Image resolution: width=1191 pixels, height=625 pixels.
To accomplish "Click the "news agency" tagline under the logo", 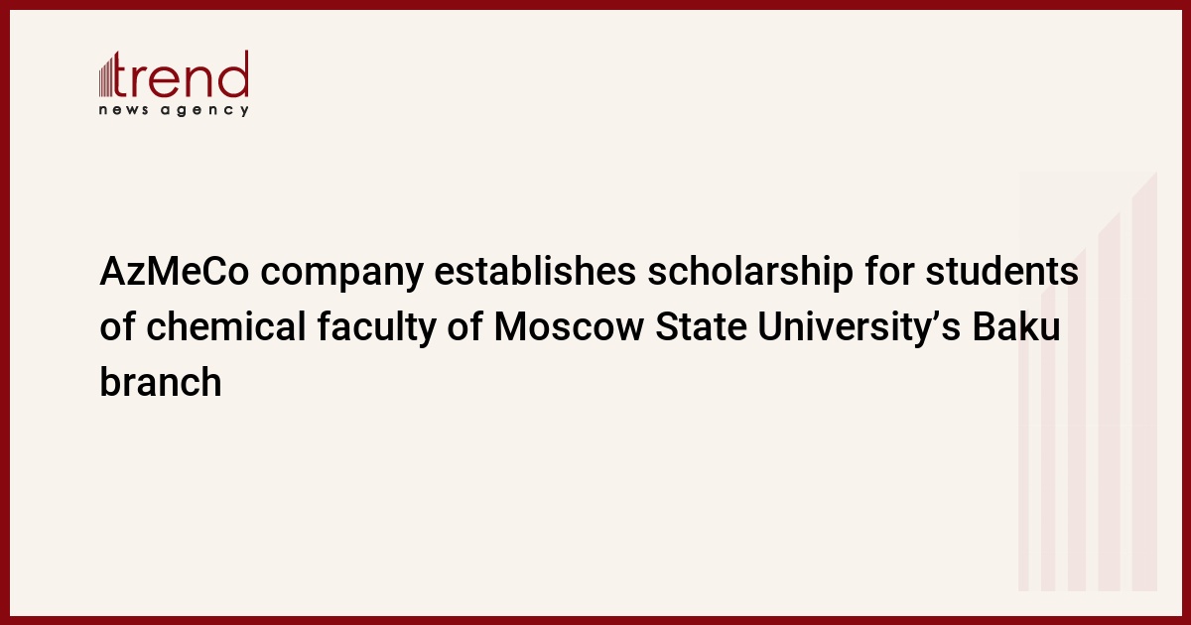I will click(174, 110).
